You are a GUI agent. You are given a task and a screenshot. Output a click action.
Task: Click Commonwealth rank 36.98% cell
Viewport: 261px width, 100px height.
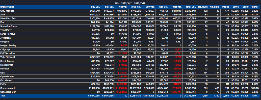(255, 88)
